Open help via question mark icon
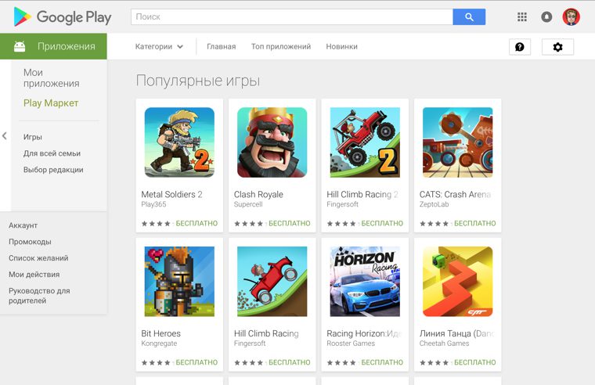The height and width of the screenshot is (385, 595). (520, 47)
